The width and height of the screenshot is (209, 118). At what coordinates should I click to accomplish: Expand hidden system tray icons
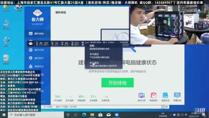click(171, 115)
